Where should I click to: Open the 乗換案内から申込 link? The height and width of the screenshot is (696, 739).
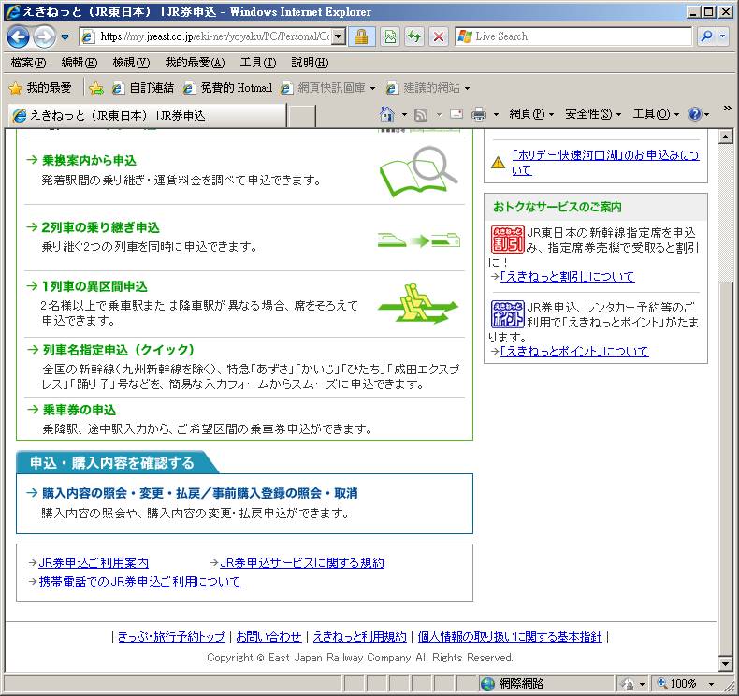click(x=89, y=161)
